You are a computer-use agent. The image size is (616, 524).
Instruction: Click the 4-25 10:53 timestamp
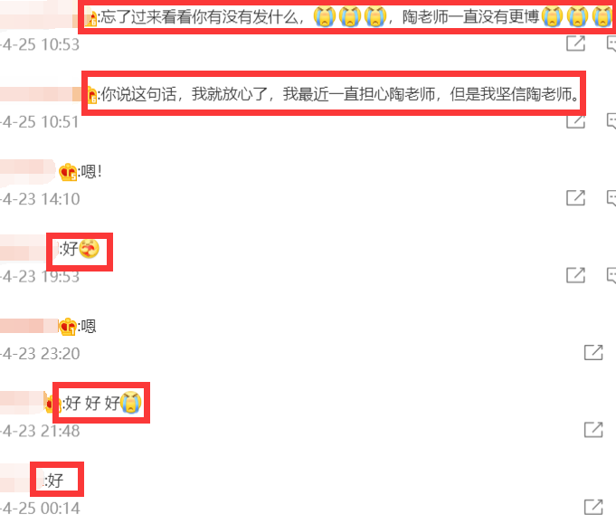click(40, 44)
